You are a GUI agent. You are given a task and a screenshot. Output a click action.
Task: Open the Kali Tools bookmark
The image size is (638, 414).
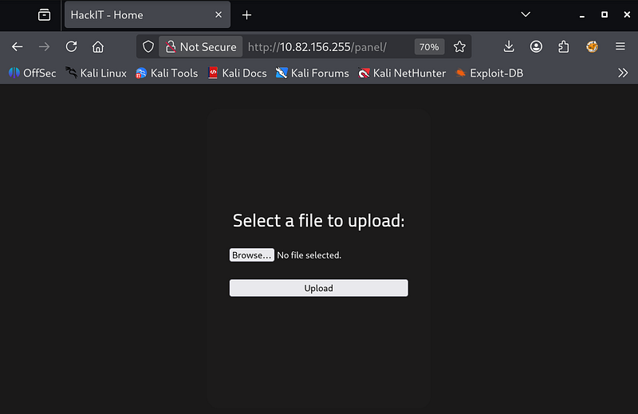point(167,73)
